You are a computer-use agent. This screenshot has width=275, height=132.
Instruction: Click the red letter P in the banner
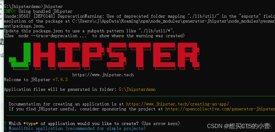pyautogui.click(x=93, y=55)
